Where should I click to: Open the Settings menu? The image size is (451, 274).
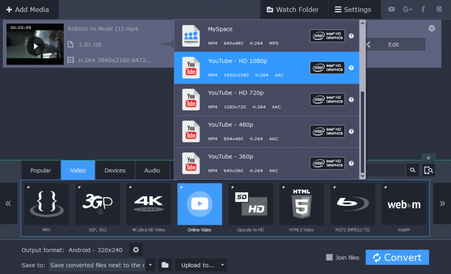pos(354,10)
